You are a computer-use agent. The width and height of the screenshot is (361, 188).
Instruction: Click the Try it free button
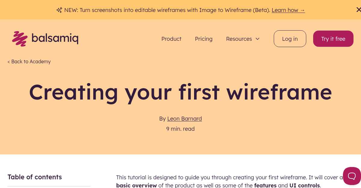(333, 39)
